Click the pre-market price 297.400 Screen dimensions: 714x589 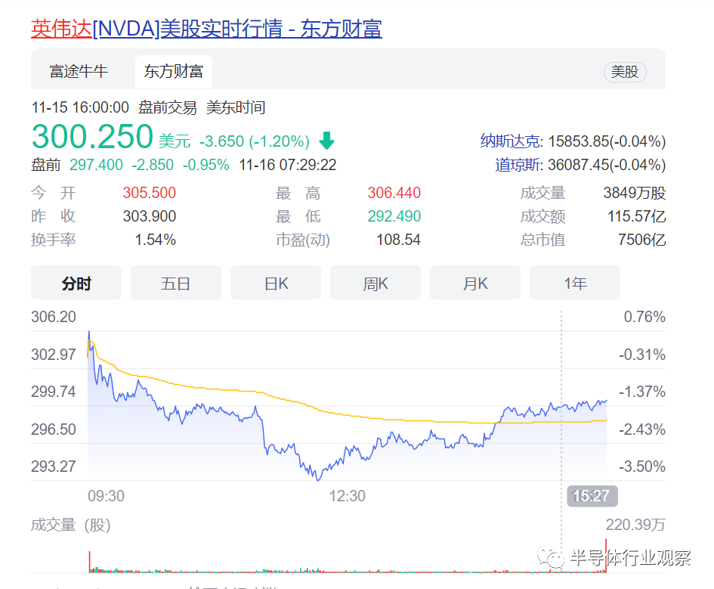(96, 164)
